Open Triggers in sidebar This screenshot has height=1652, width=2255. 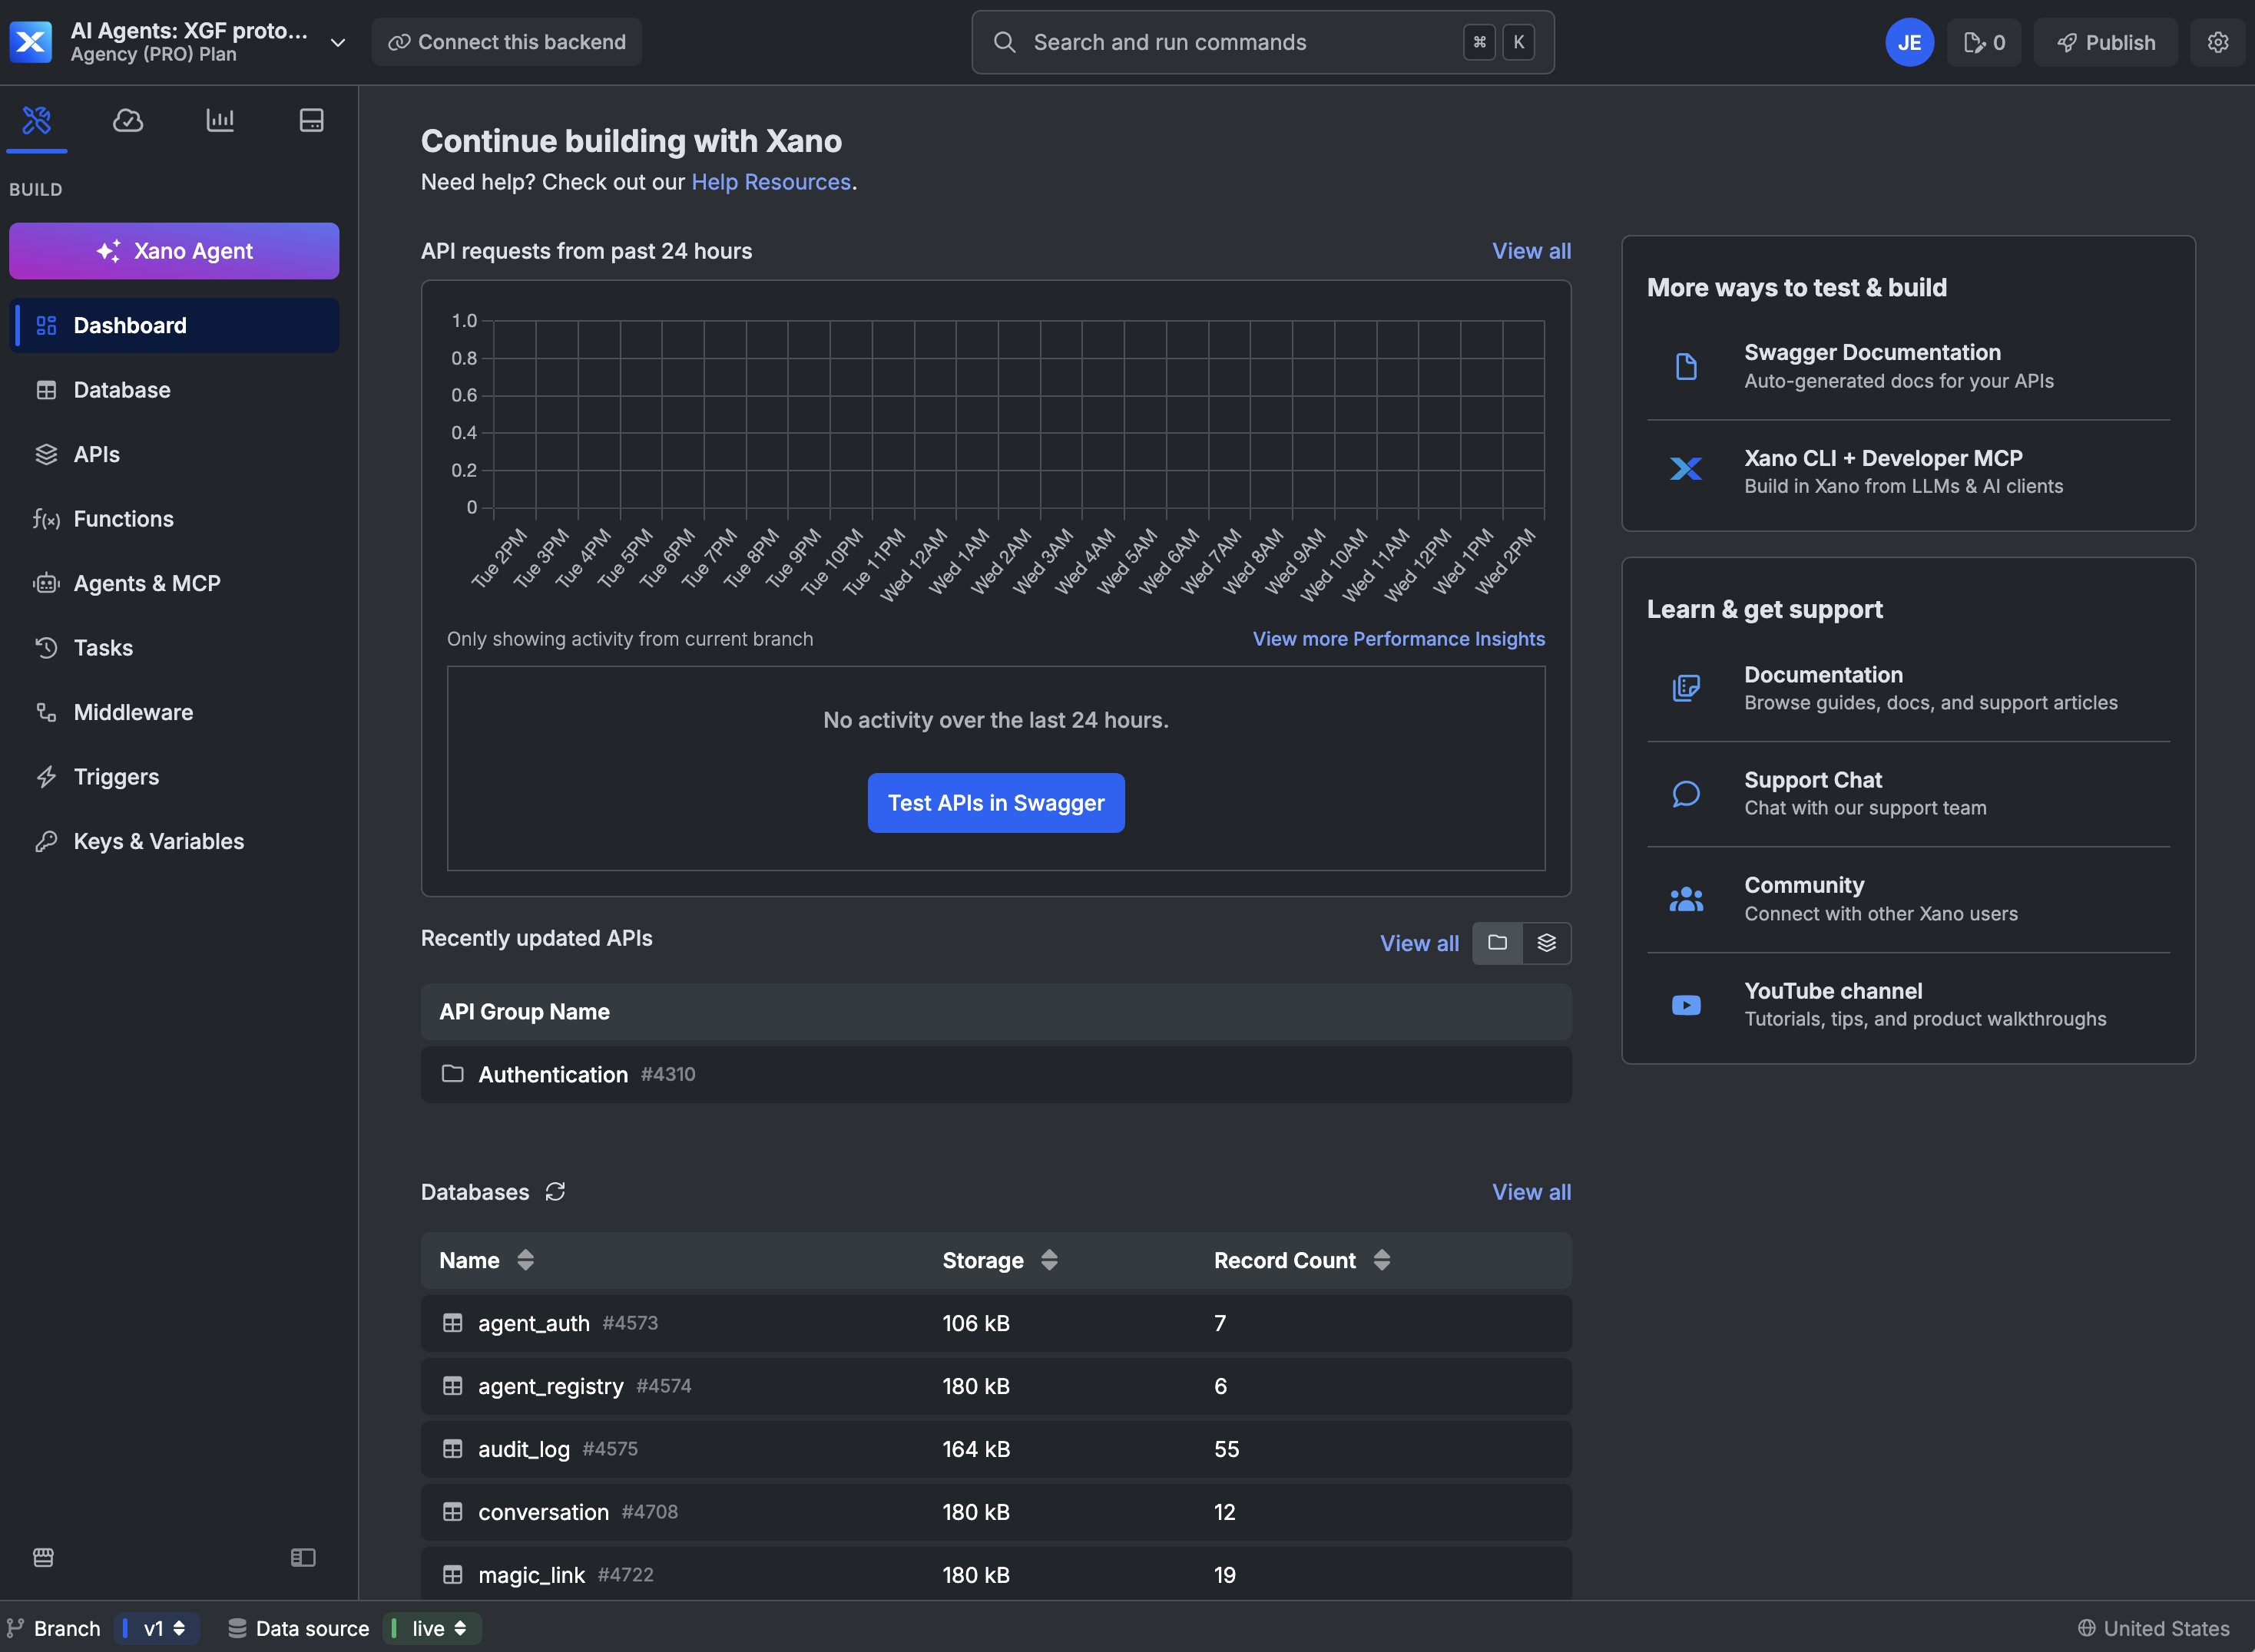tap(174, 777)
